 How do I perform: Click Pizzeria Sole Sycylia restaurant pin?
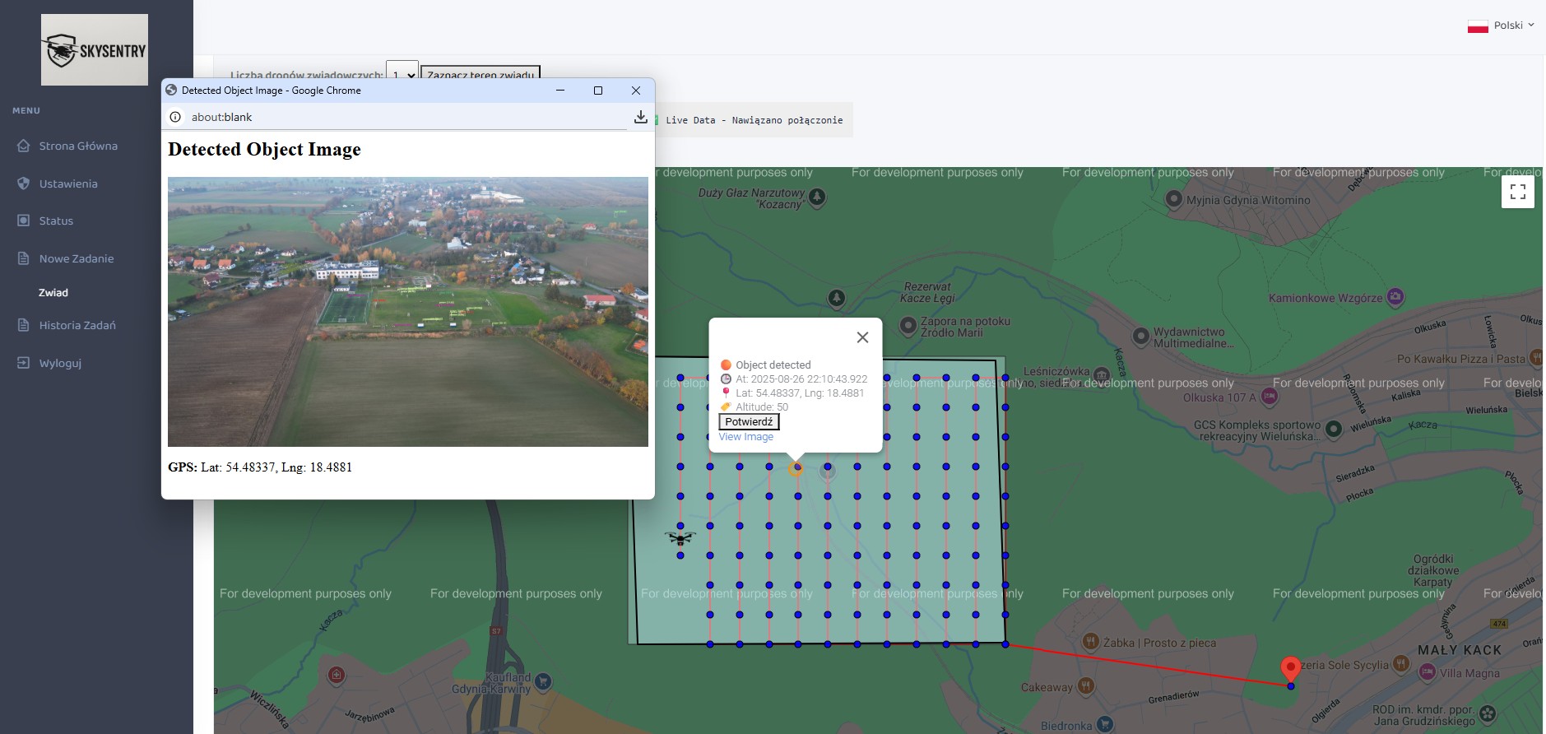1400,664
